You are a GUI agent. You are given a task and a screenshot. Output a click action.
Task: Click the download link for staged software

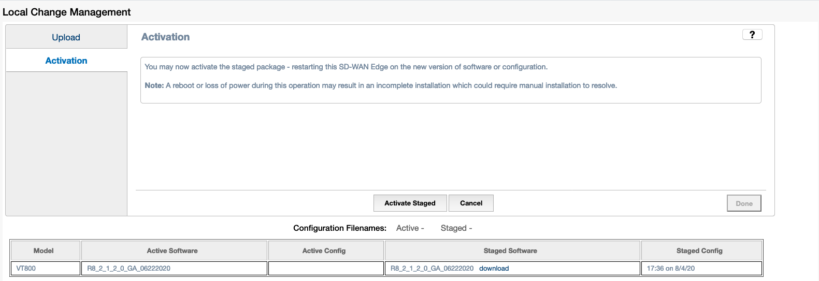pos(494,269)
